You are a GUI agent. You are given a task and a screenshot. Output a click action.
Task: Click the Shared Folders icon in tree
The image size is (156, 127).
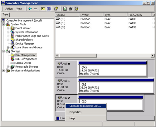[x=12, y=40]
